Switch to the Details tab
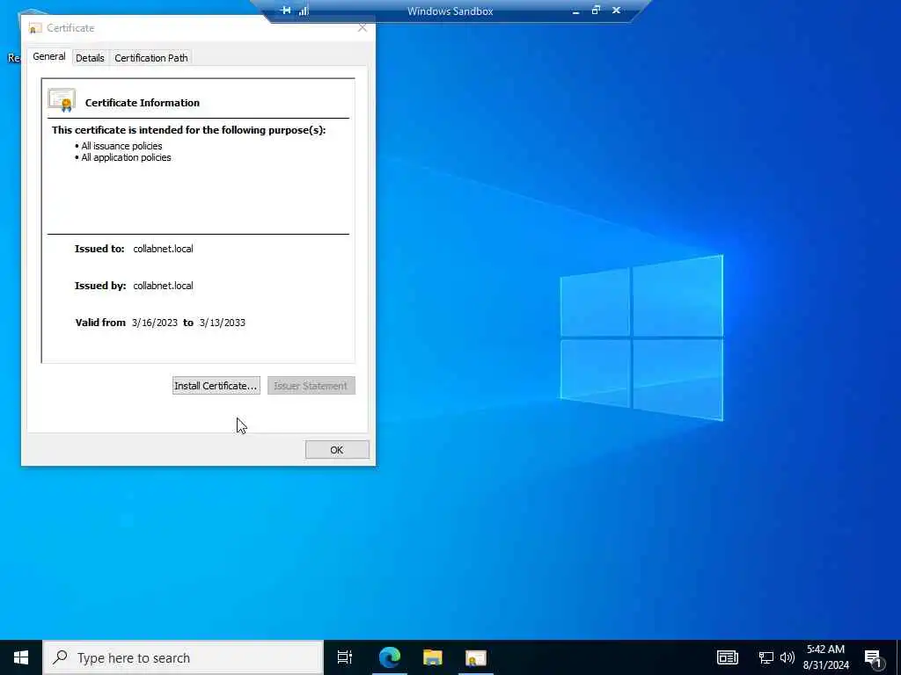Image resolution: width=901 pixels, height=675 pixels. point(91,58)
